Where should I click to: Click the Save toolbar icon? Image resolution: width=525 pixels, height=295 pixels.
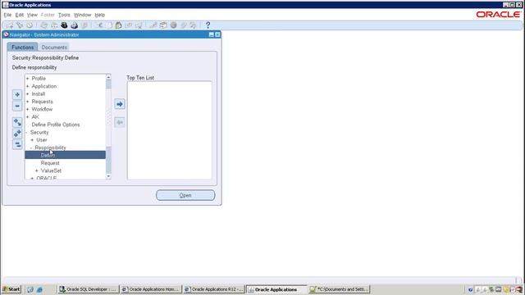click(43, 25)
